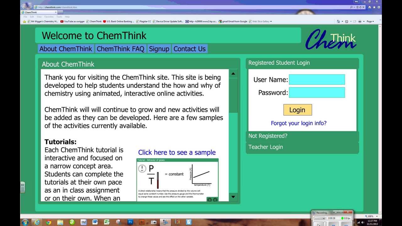The height and width of the screenshot is (226, 402).
Task: Open YouTube as owigger bookmark
Action: [73, 21]
